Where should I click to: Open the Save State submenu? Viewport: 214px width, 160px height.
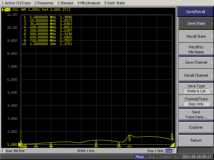tap(196, 23)
